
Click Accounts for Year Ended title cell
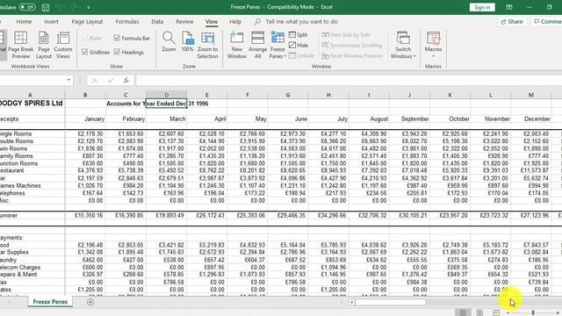coord(126,104)
